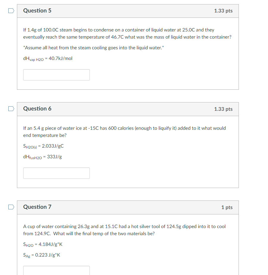Click the Question 5 header bar
The width and height of the screenshot is (268, 275).
click(x=128, y=11)
